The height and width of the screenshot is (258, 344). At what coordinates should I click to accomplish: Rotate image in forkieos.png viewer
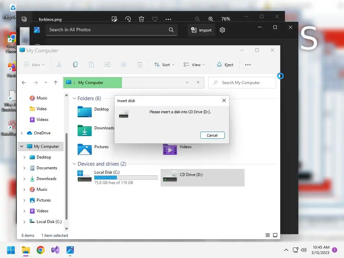128,19
